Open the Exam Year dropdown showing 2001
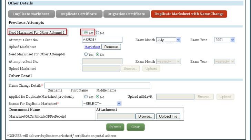The width and height of the screenshot is (251, 140). (x=224, y=40)
